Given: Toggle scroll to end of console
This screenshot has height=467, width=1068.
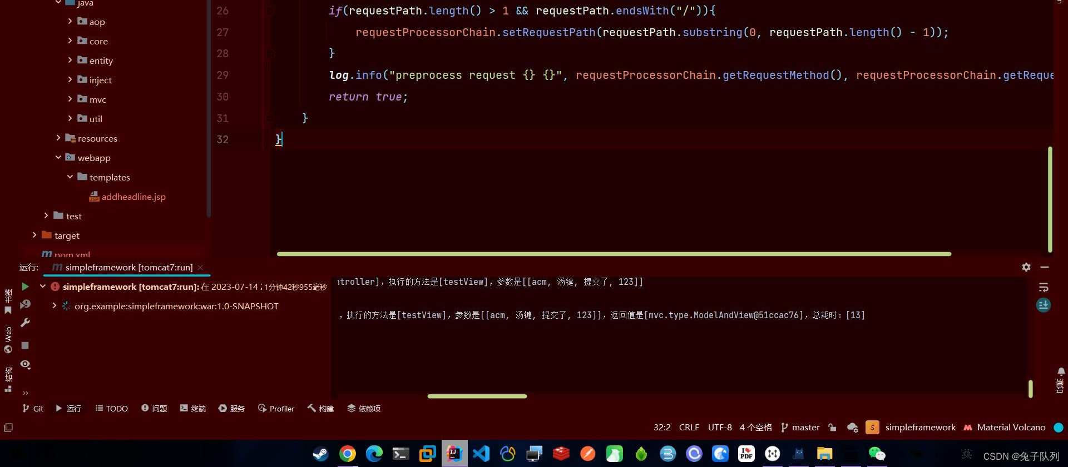Looking at the screenshot, I should (x=1044, y=305).
